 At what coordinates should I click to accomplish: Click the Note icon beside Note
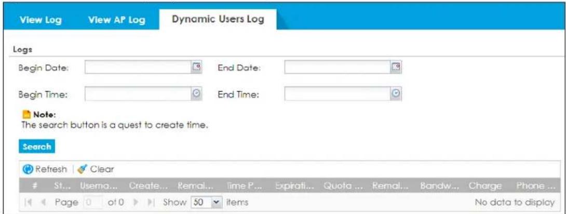click(x=26, y=115)
